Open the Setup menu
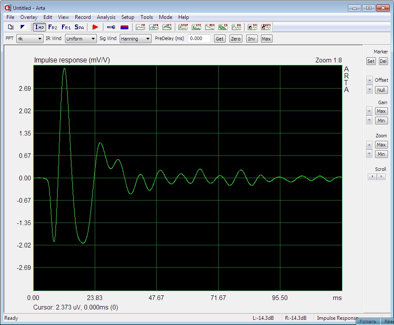 pyautogui.click(x=127, y=17)
